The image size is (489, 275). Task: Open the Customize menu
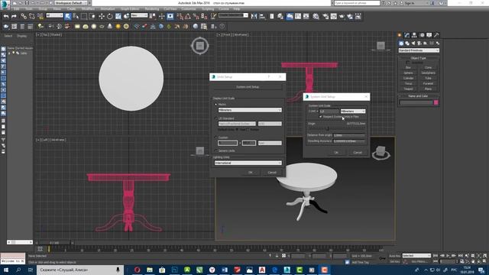189,9
